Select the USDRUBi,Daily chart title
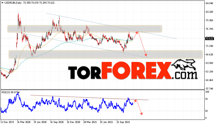215x125 pixels. click(x=13, y=3)
